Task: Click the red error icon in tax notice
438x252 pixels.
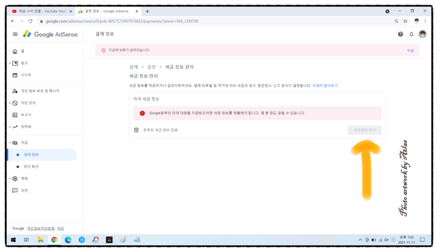Action: click(x=142, y=113)
